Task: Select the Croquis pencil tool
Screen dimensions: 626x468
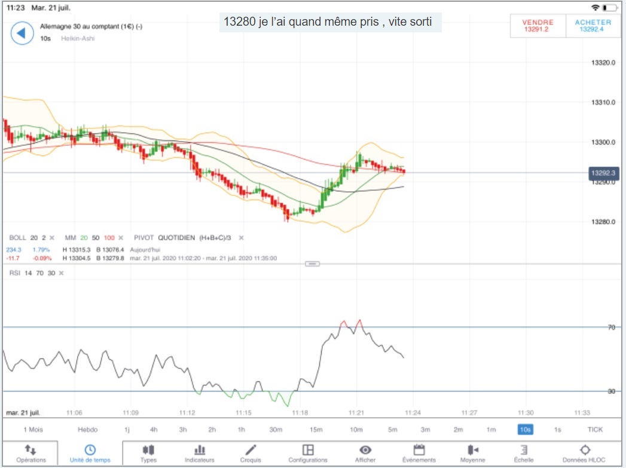Action: click(x=251, y=449)
